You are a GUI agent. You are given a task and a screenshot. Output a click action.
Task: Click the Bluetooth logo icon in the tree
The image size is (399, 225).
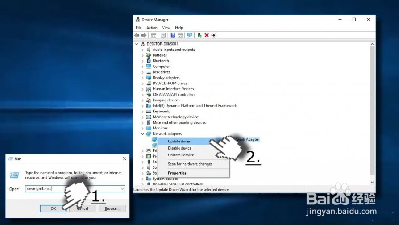pos(149,61)
